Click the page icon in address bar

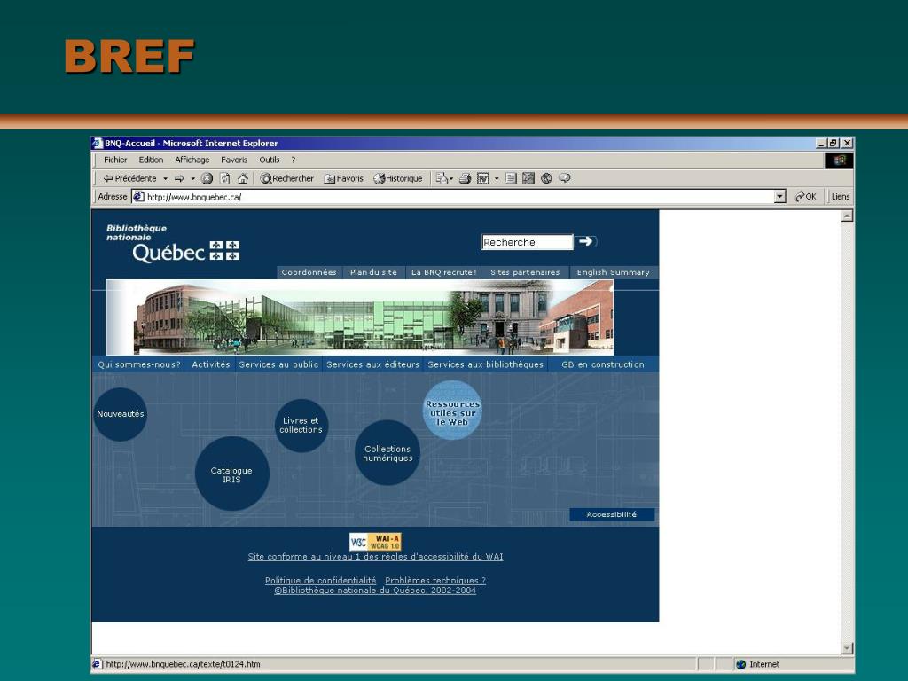138,197
